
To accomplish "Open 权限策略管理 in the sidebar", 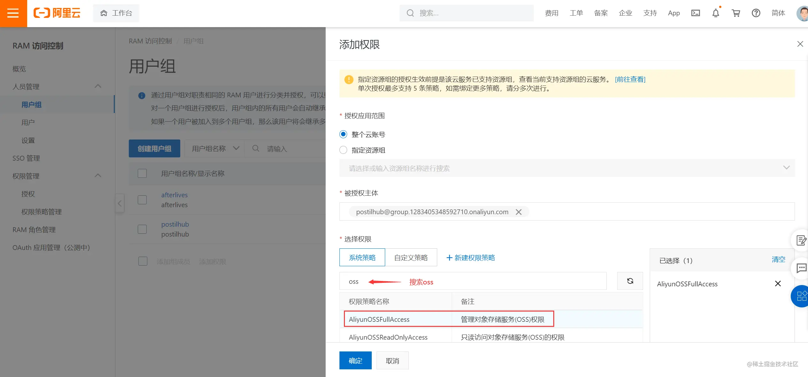I will pos(42,212).
